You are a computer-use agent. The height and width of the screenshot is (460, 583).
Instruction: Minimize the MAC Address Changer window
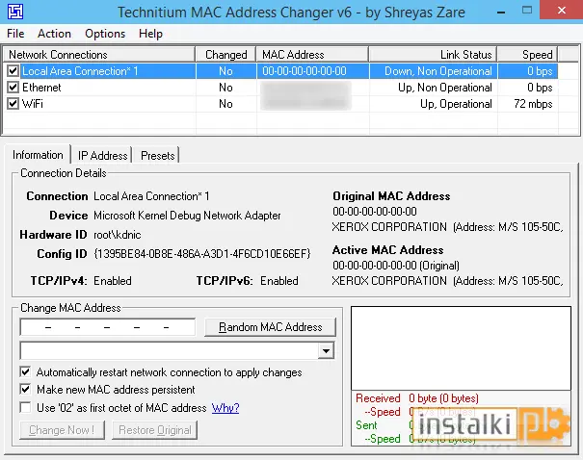click(501, 12)
